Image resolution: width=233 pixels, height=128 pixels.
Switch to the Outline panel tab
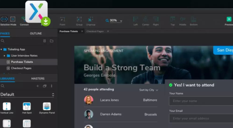pyautogui.click(x=36, y=33)
